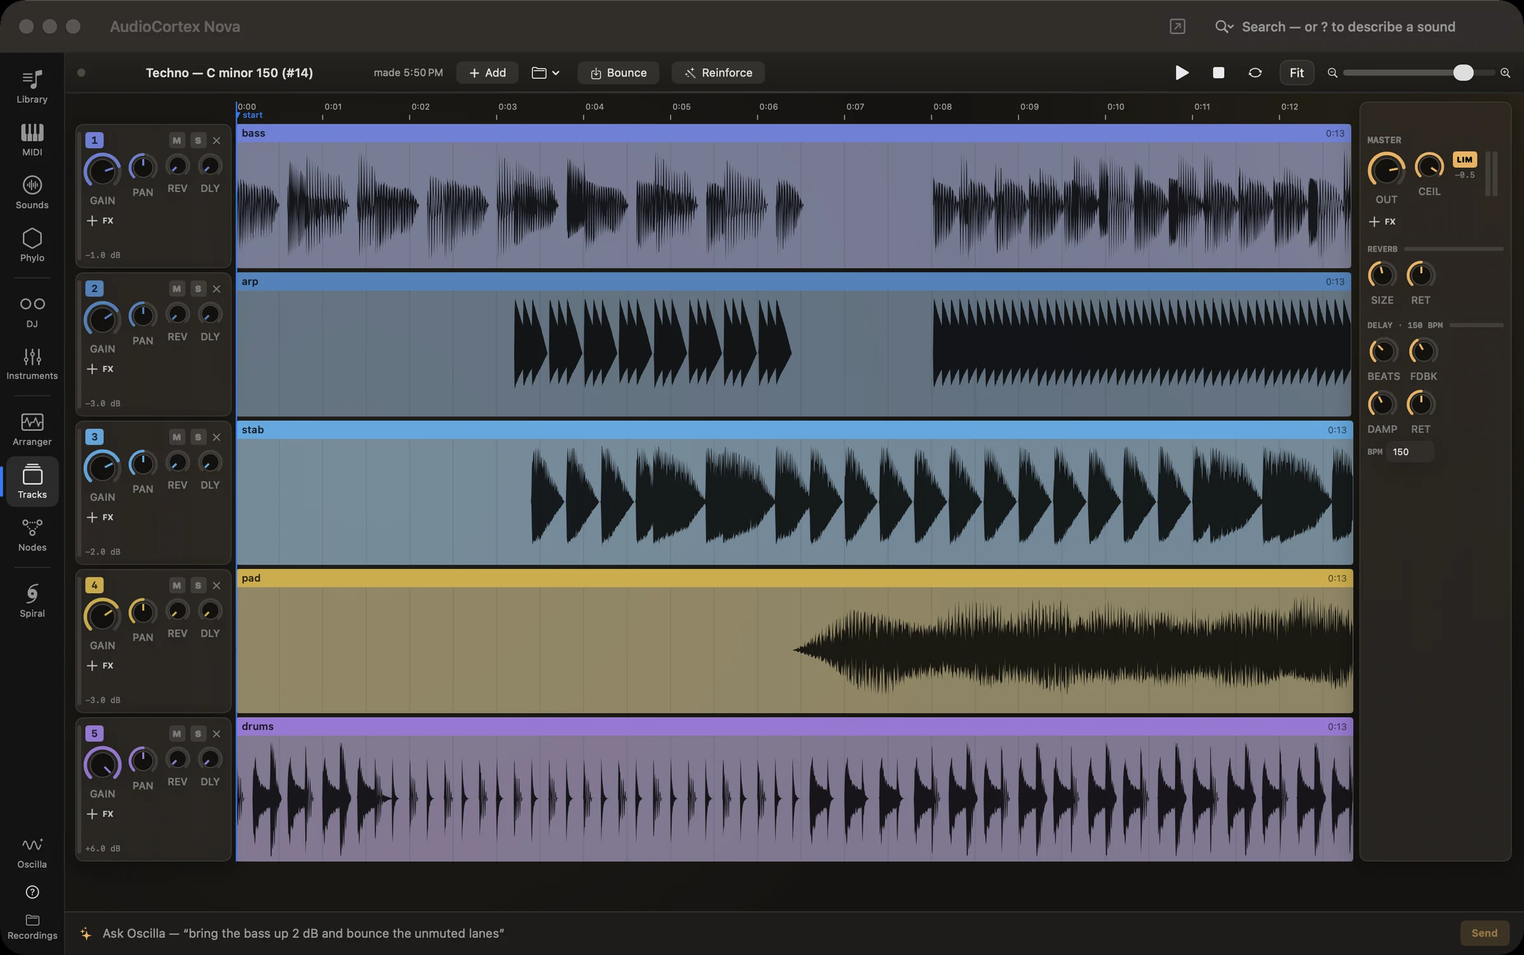Screen dimensions: 1524x955
Task: Start playback with the Play button
Action: pyautogui.click(x=1181, y=72)
